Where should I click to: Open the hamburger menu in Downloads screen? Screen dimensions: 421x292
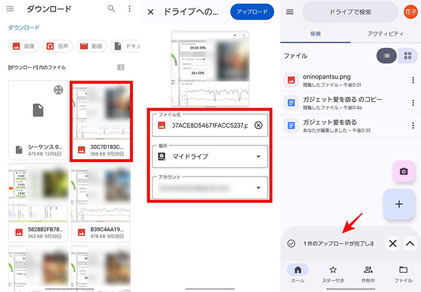coord(10,9)
